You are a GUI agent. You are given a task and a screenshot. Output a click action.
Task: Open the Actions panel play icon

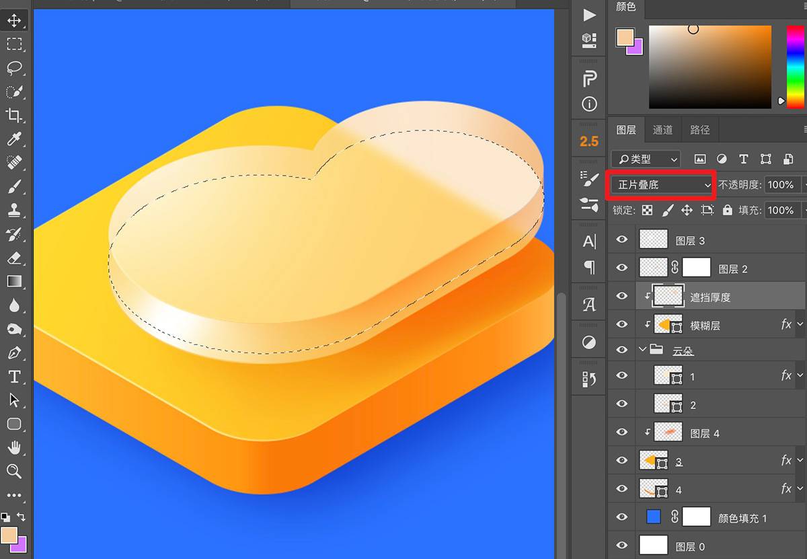589,15
